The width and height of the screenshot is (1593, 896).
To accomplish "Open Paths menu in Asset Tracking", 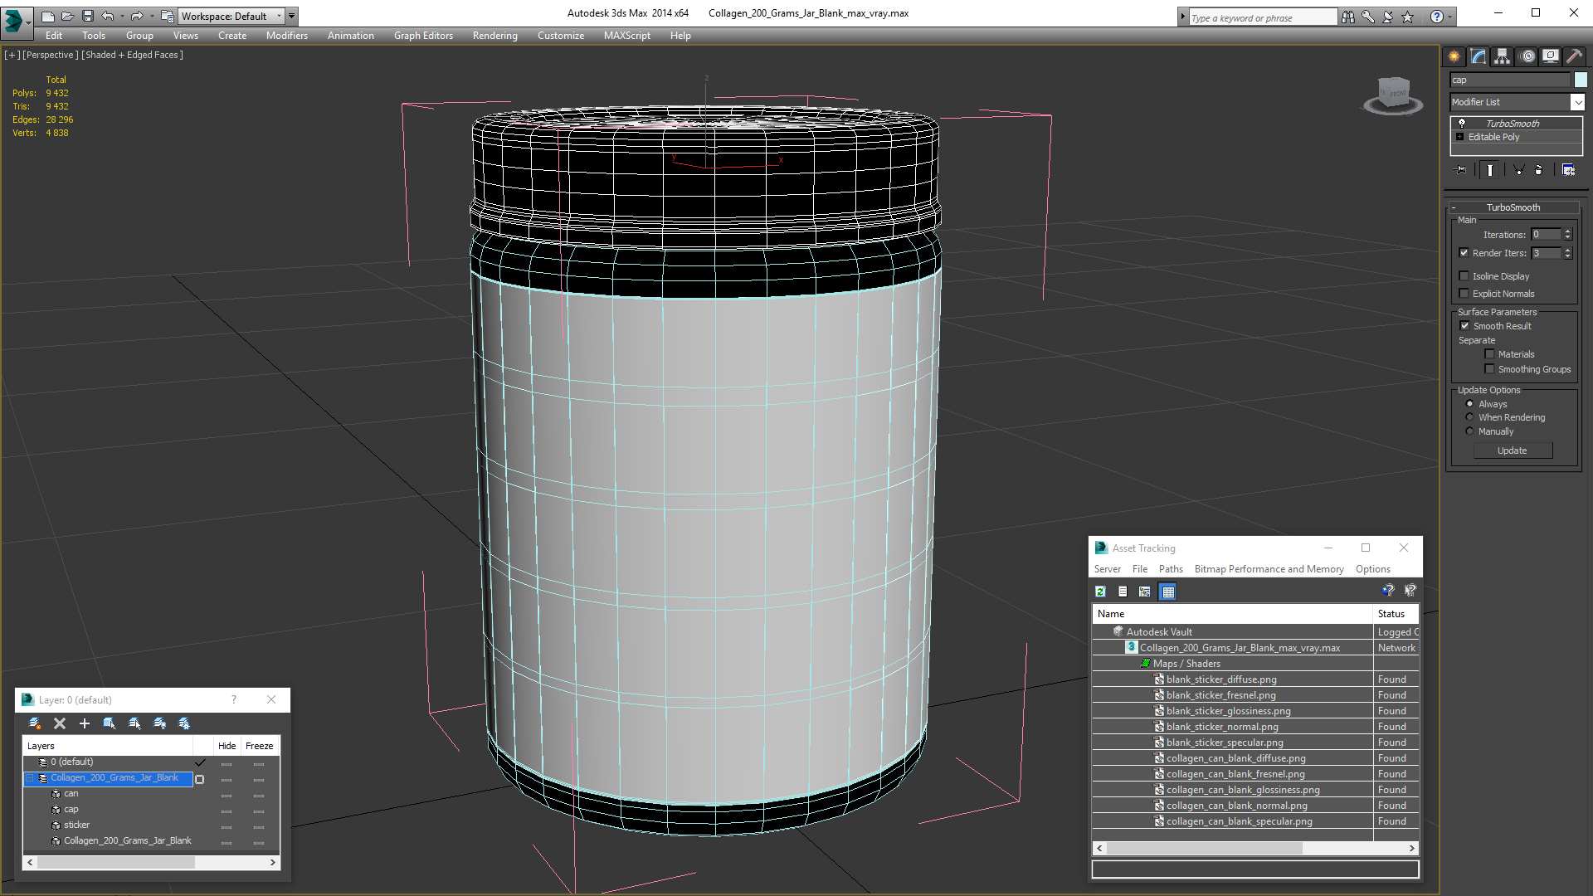I will [x=1171, y=569].
